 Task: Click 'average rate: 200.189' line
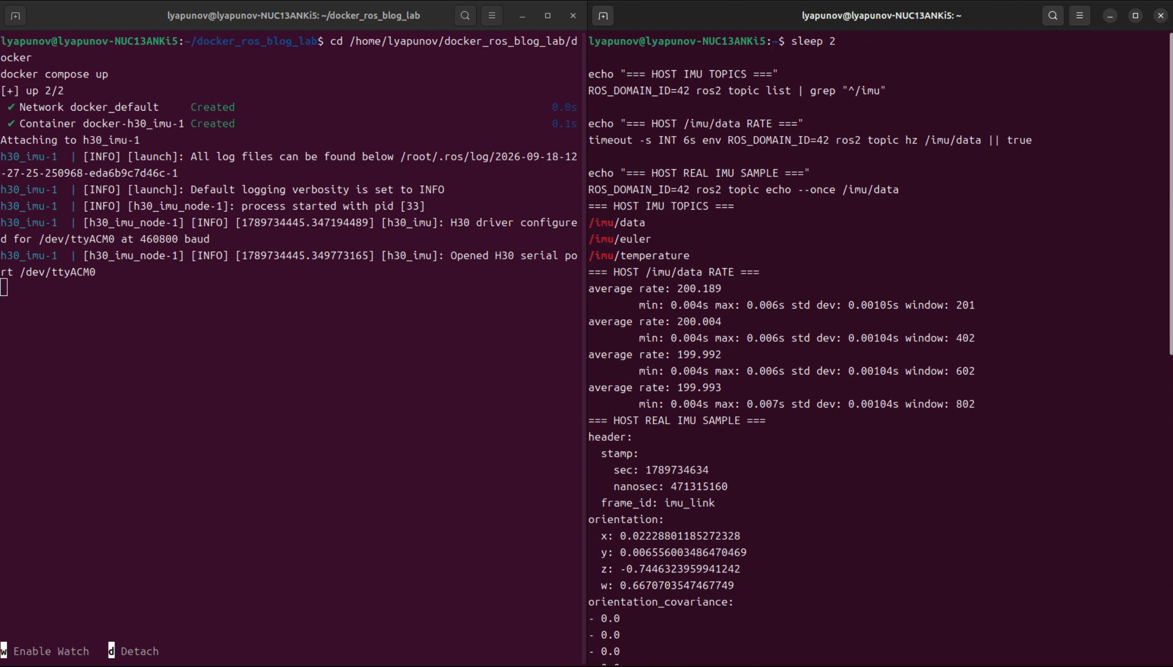click(654, 289)
